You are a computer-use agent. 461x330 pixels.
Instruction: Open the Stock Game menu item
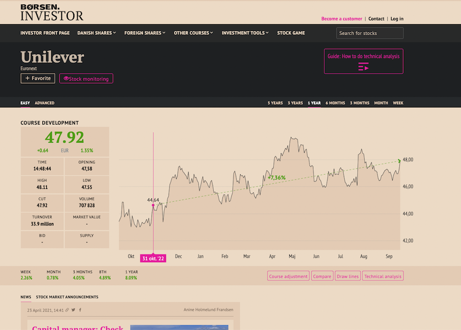(291, 33)
